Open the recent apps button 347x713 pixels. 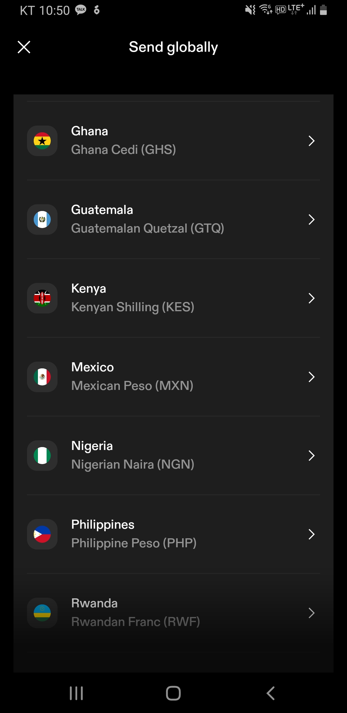pyautogui.click(x=76, y=693)
